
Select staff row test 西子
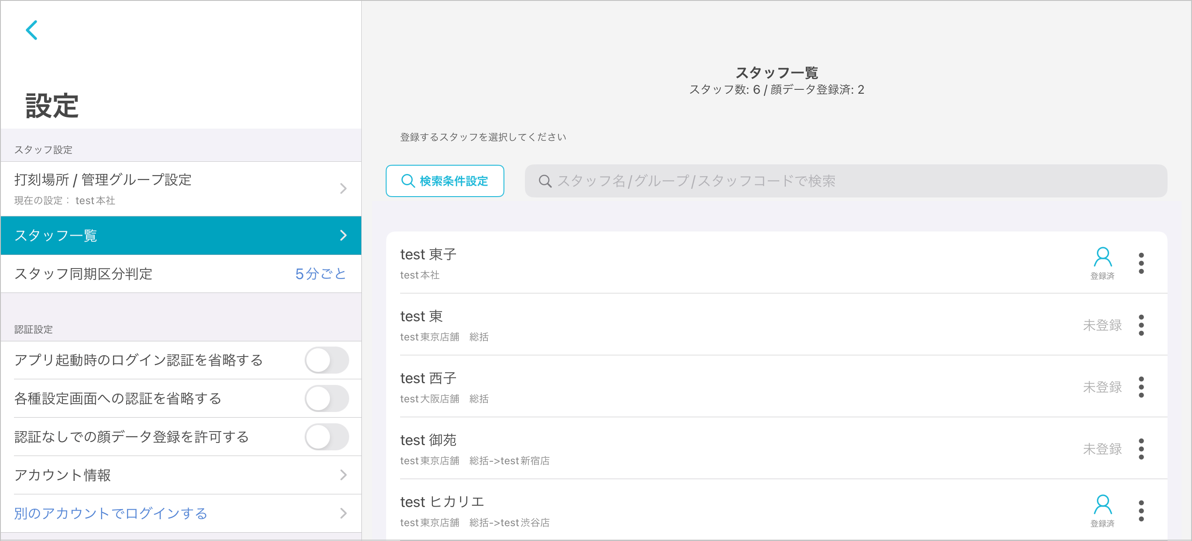click(x=648, y=387)
